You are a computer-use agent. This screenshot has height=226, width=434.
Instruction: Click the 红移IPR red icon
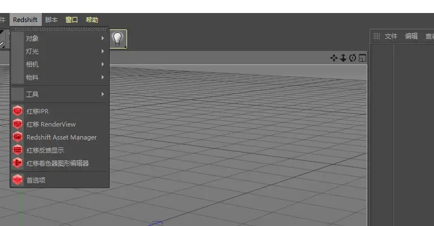point(18,111)
